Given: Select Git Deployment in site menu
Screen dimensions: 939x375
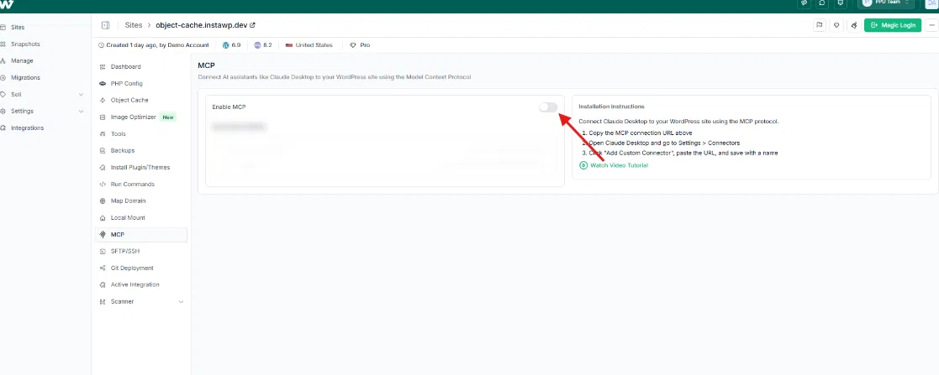Looking at the screenshot, I should pos(132,268).
